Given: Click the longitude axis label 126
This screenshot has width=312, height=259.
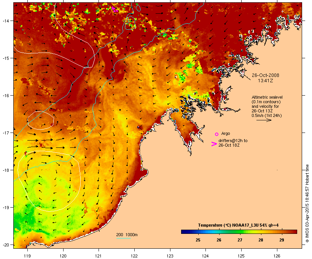Looking at the screenshot, I should 277,256.
